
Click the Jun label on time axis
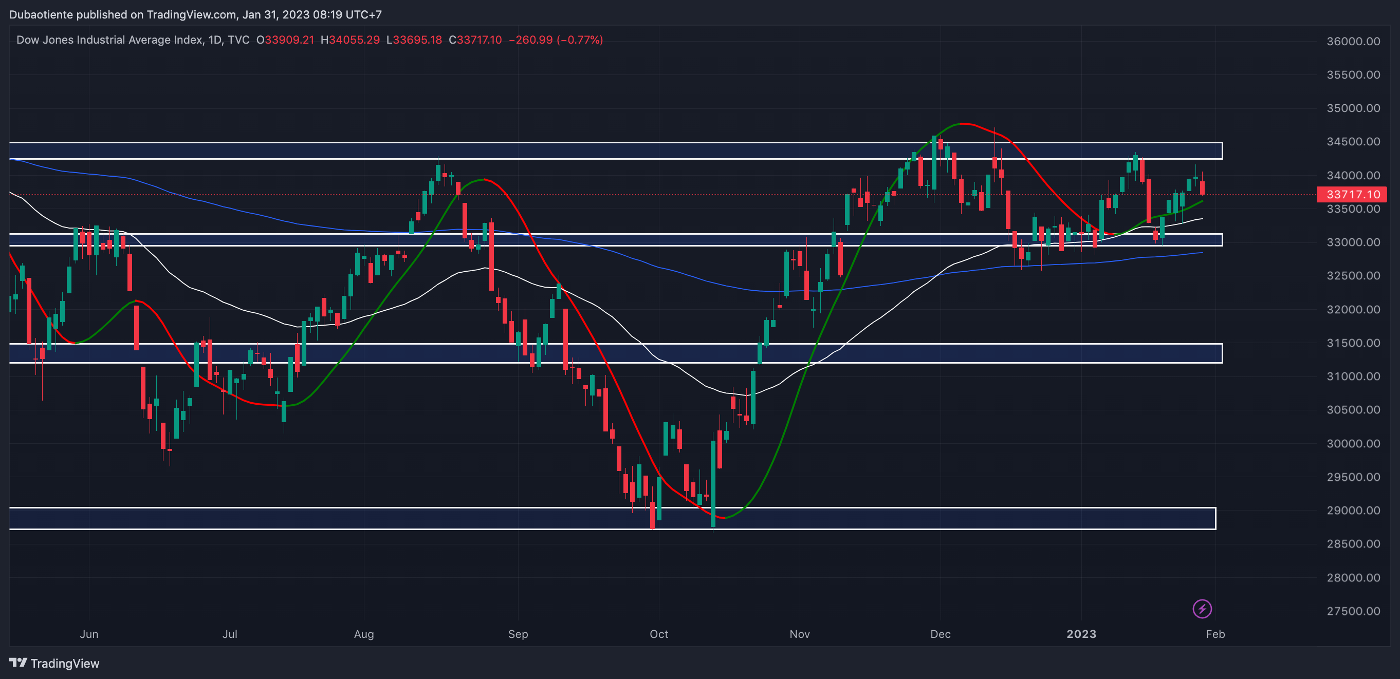(x=89, y=634)
